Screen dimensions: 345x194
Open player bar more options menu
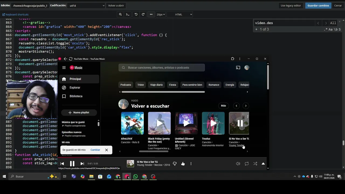pos(191,164)
